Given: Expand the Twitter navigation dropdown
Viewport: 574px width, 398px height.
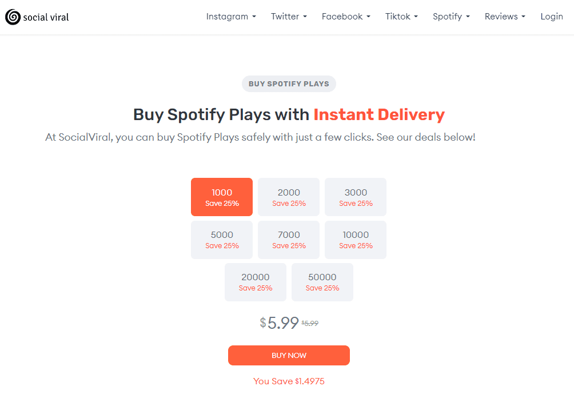Looking at the screenshot, I should 289,17.
